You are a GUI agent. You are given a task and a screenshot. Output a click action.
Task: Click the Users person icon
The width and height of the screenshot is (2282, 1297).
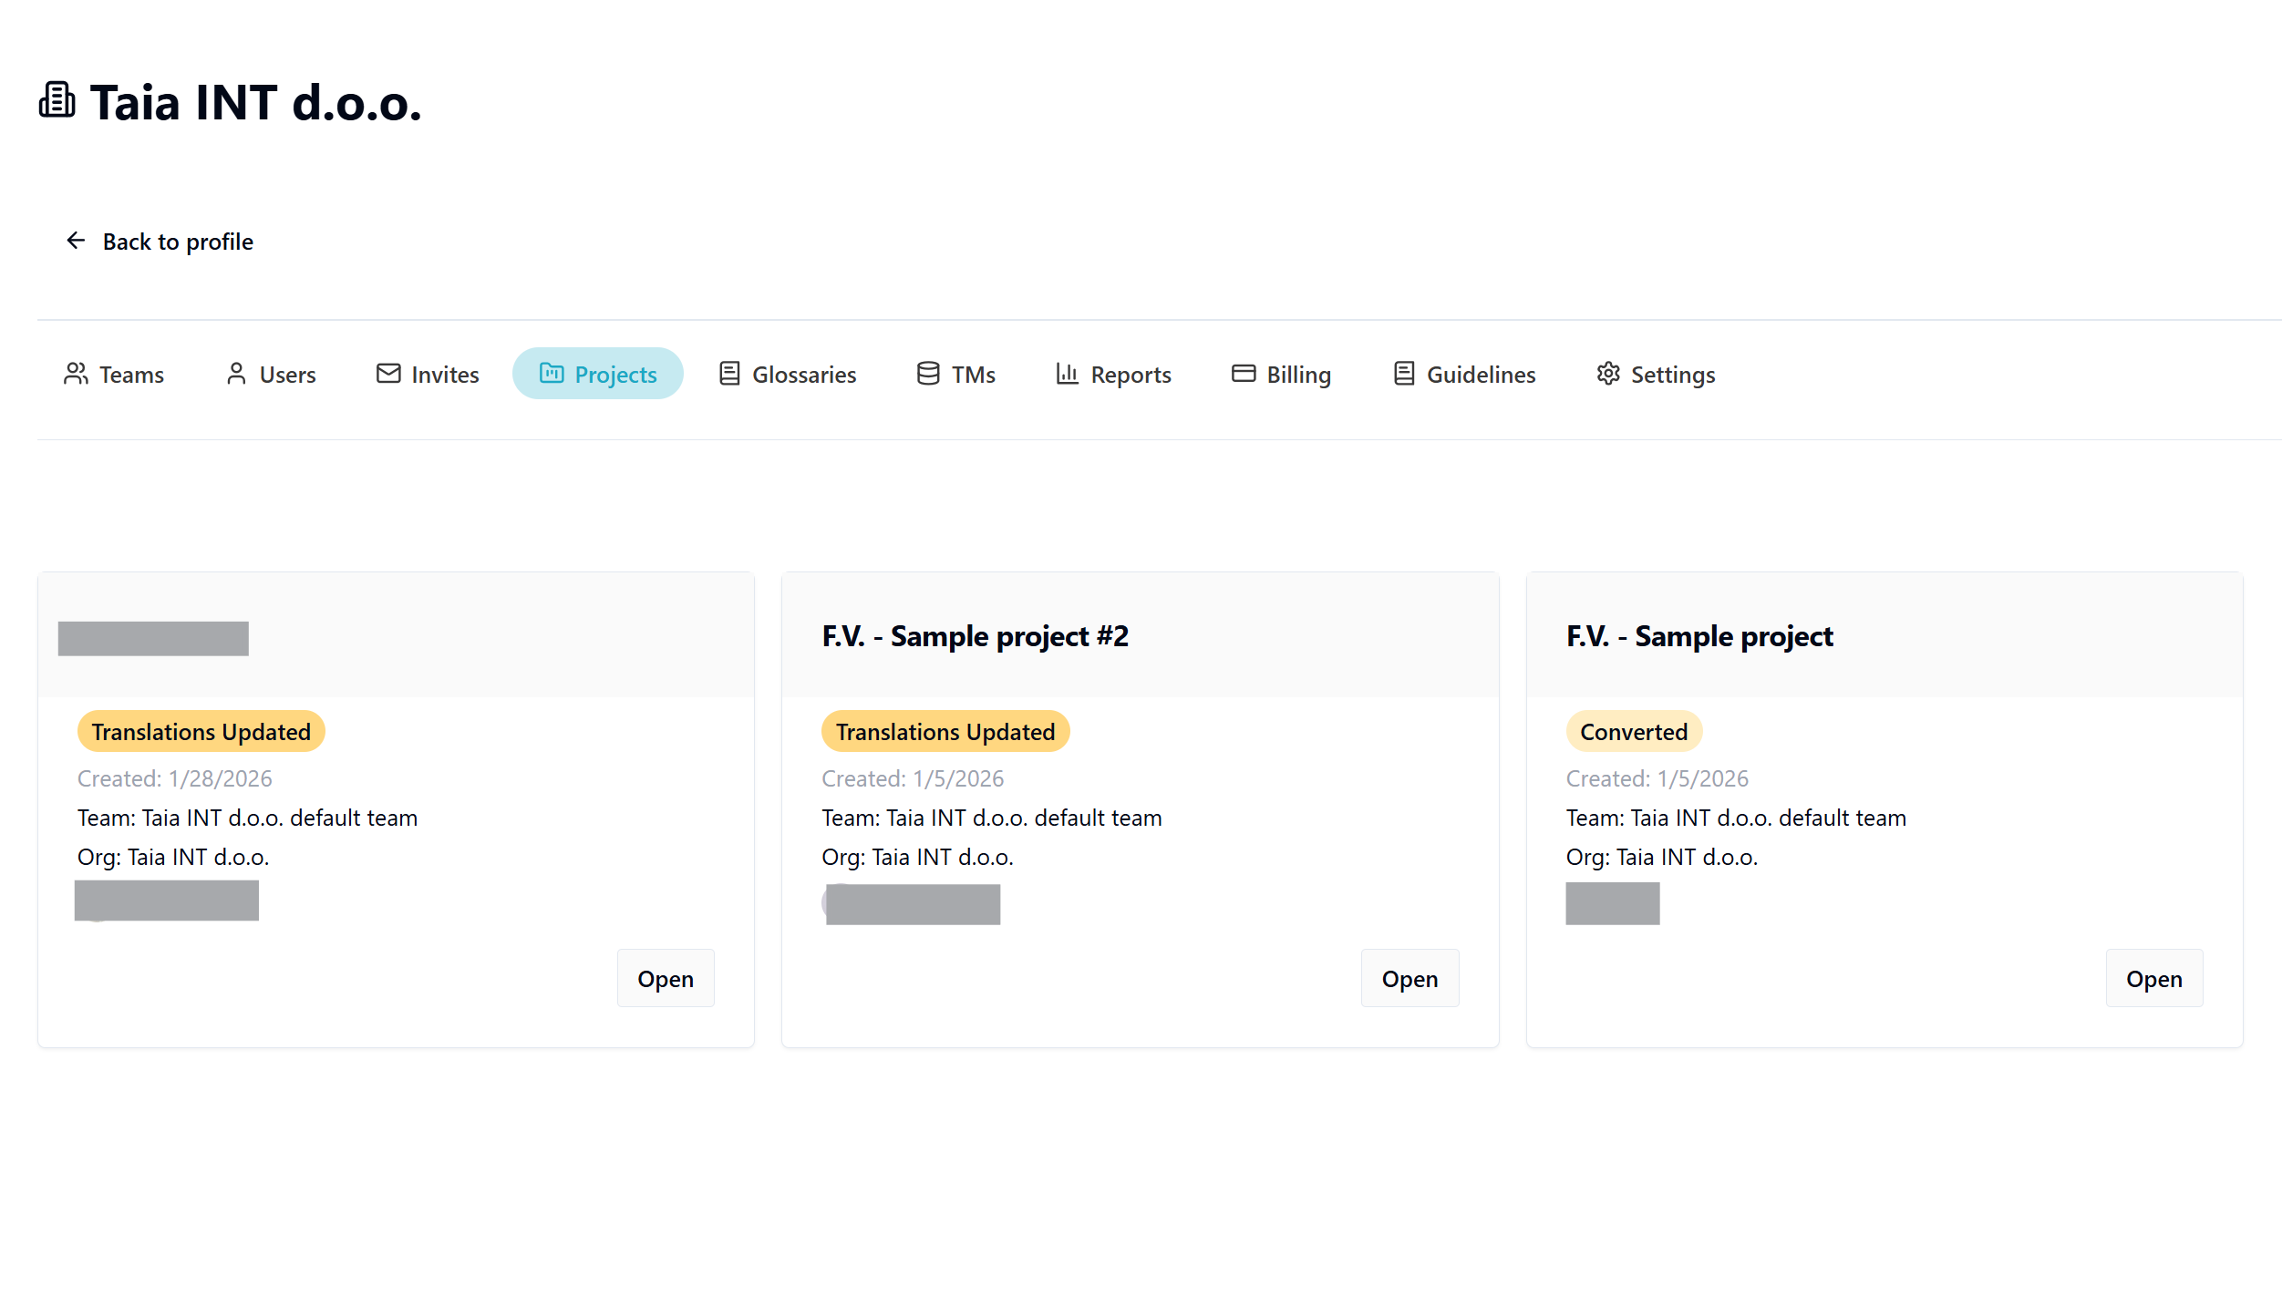(235, 374)
